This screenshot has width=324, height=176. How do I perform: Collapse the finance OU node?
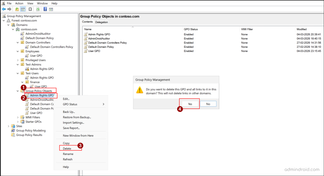[22, 82]
